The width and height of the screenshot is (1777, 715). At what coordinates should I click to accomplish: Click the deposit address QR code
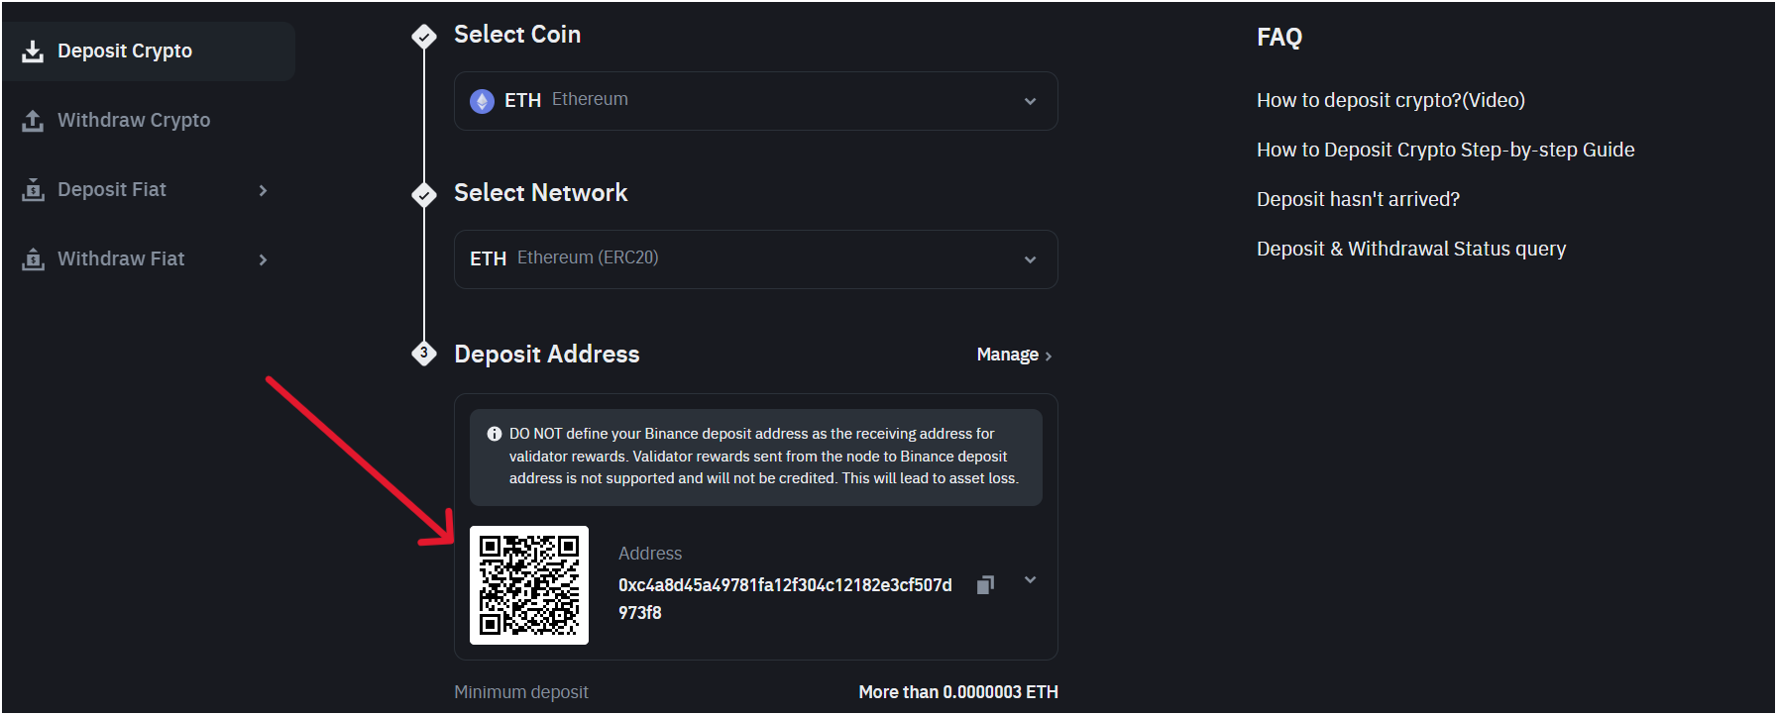click(x=529, y=585)
